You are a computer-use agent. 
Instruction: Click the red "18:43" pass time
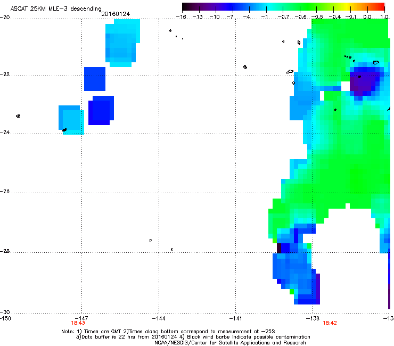tap(78, 323)
